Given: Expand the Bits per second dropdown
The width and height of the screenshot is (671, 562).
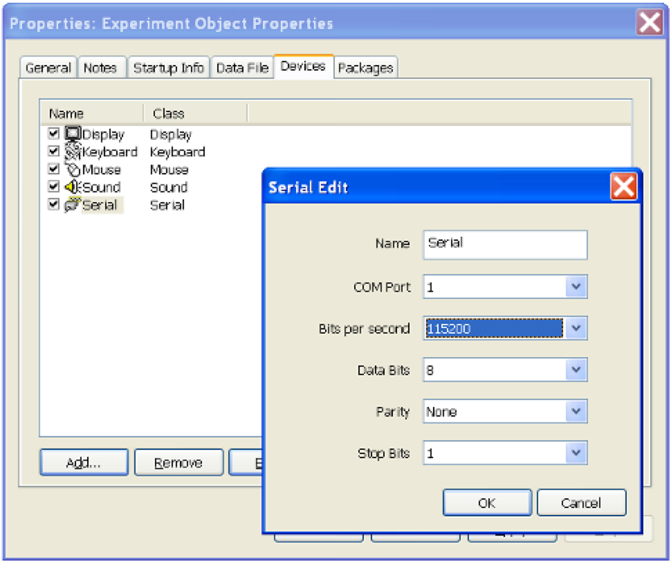Looking at the screenshot, I should tap(576, 328).
